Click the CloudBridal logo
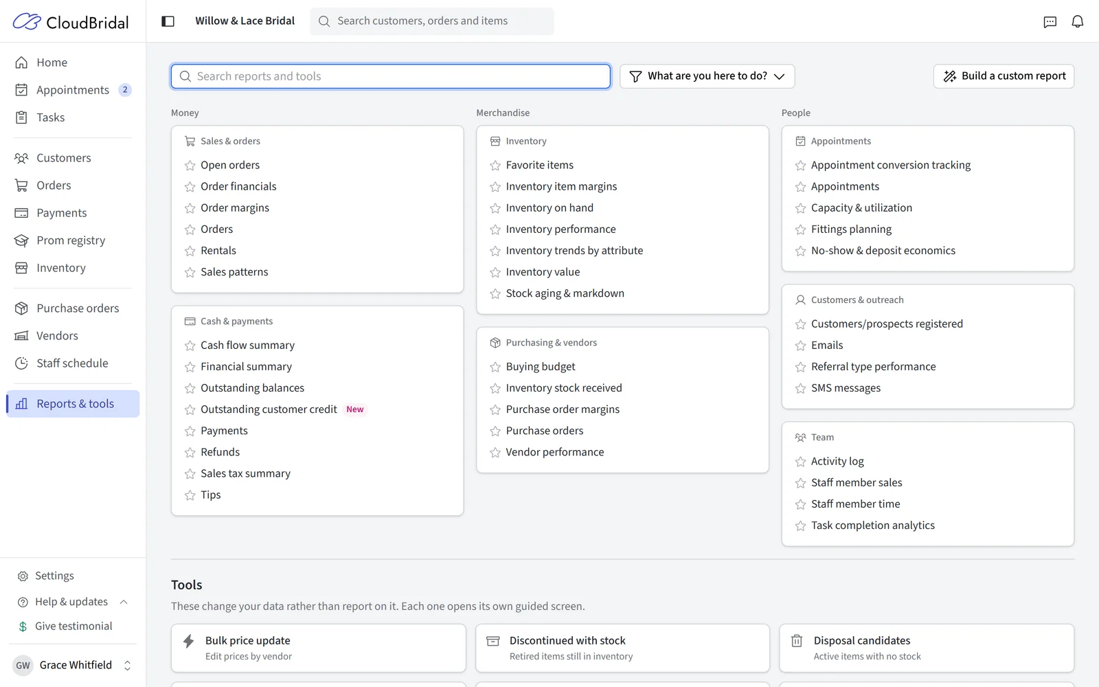The width and height of the screenshot is (1099, 687). pos(71,22)
